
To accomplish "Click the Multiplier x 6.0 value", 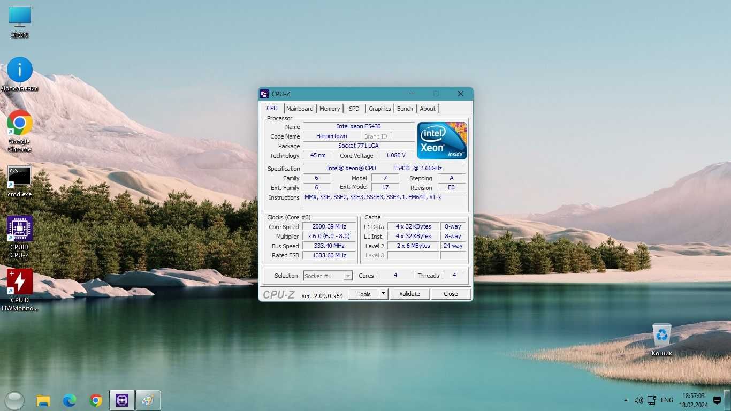I will 329,237.
